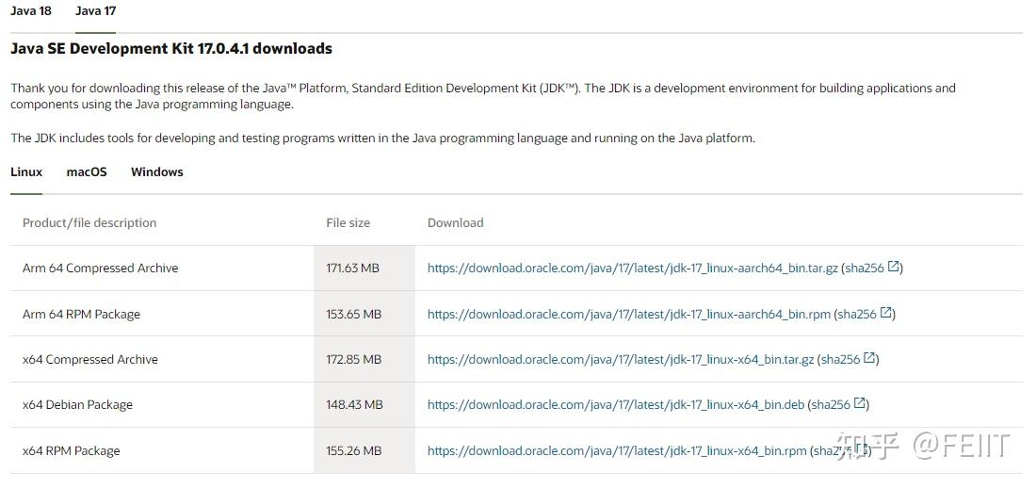This screenshot has width=1036, height=489.
Task: Click external-link icon for x64 Debian Package sha256
Action: pos(860,403)
